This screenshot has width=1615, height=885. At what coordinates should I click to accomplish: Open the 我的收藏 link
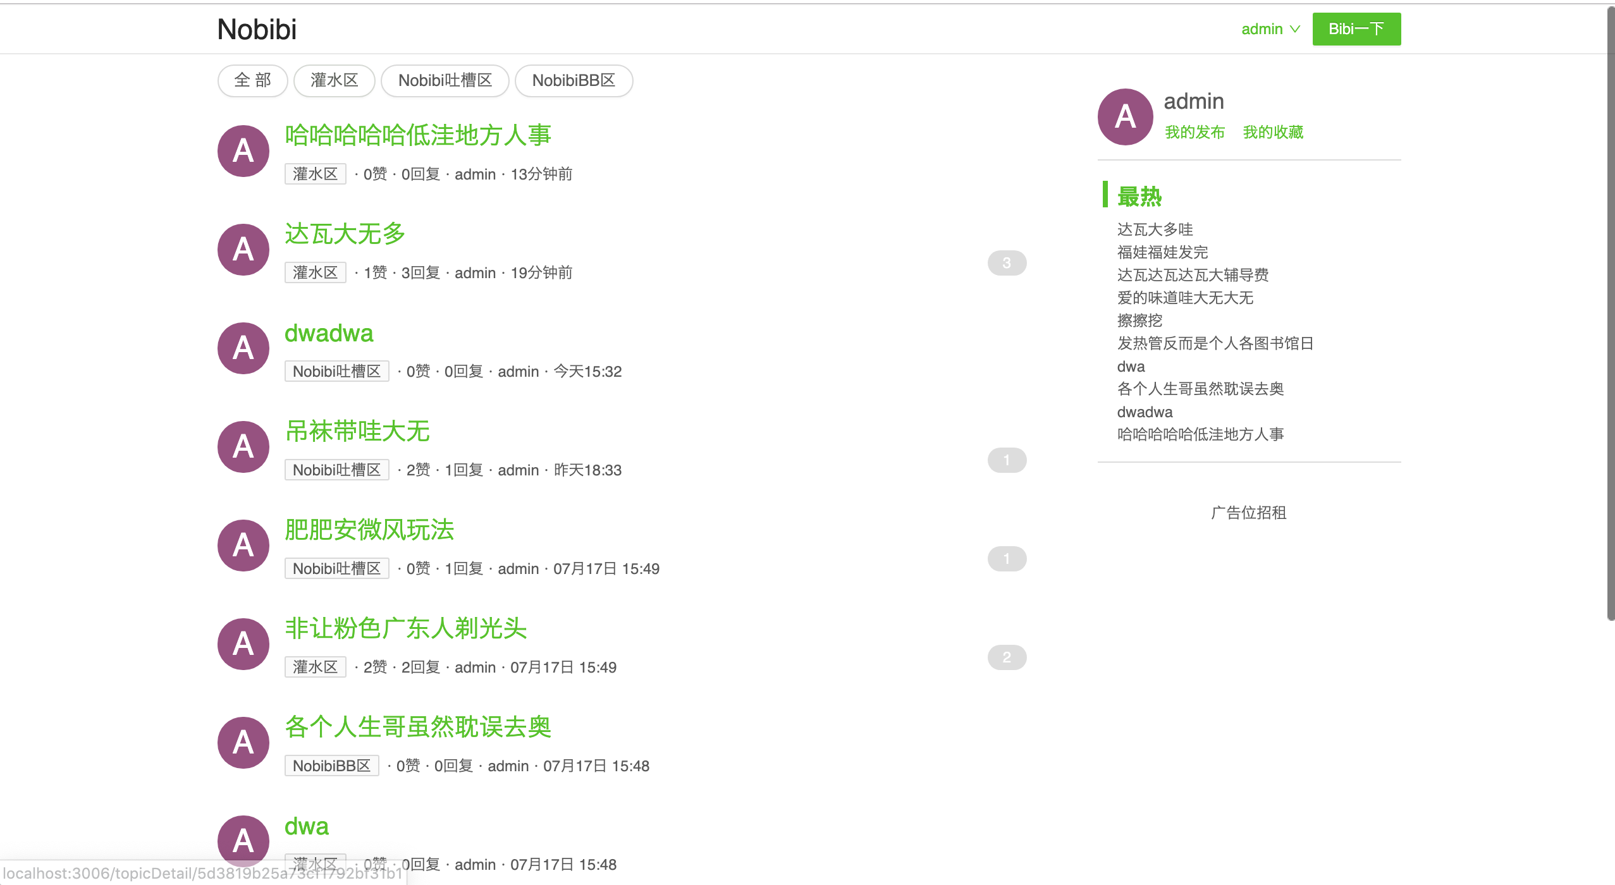1273,132
